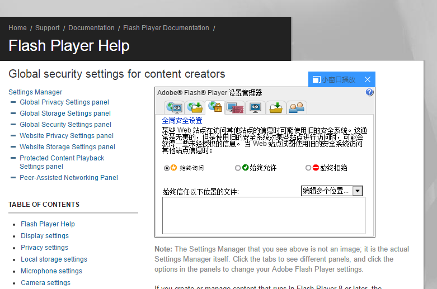Click the blue help question mark icon
437x289 pixels.
click(369, 92)
